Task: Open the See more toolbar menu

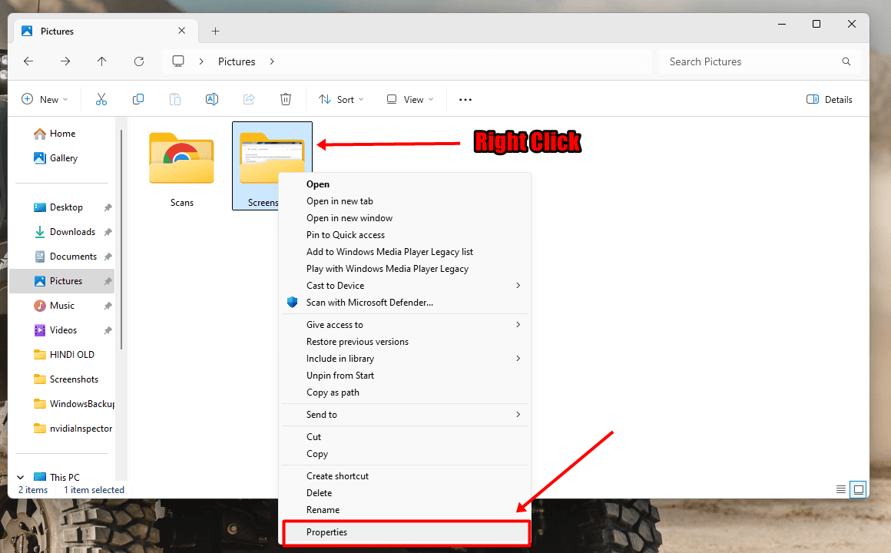Action: pyautogui.click(x=465, y=99)
